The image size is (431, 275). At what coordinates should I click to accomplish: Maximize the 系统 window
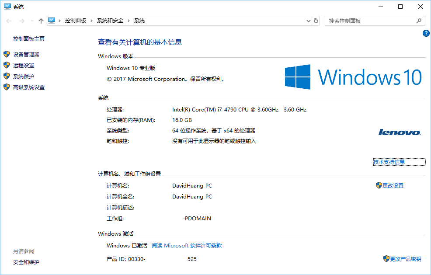tap(400, 7)
